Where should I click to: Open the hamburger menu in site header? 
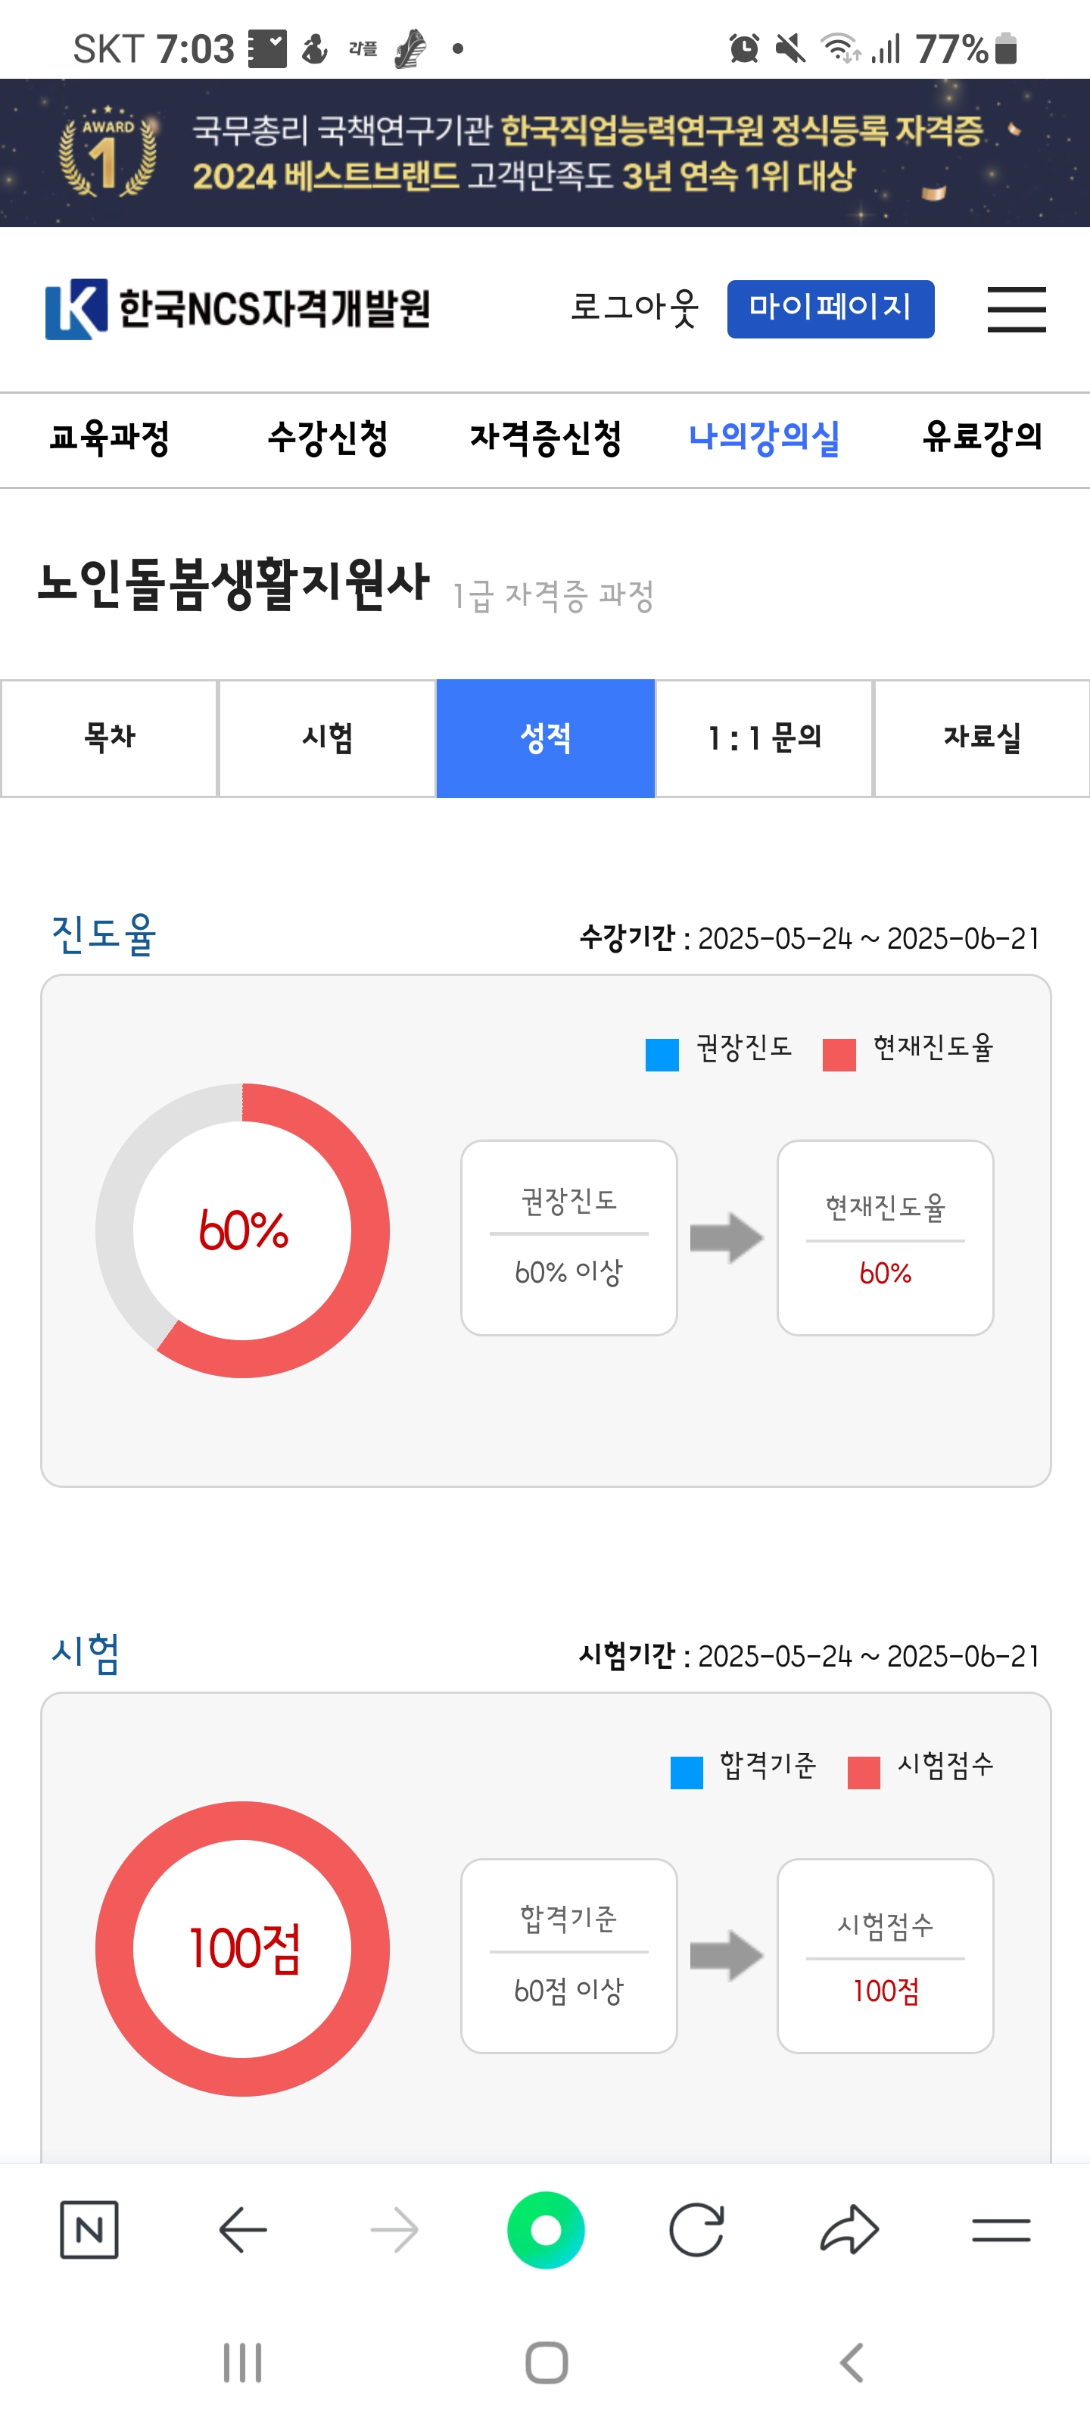pyautogui.click(x=1016, y=308)
